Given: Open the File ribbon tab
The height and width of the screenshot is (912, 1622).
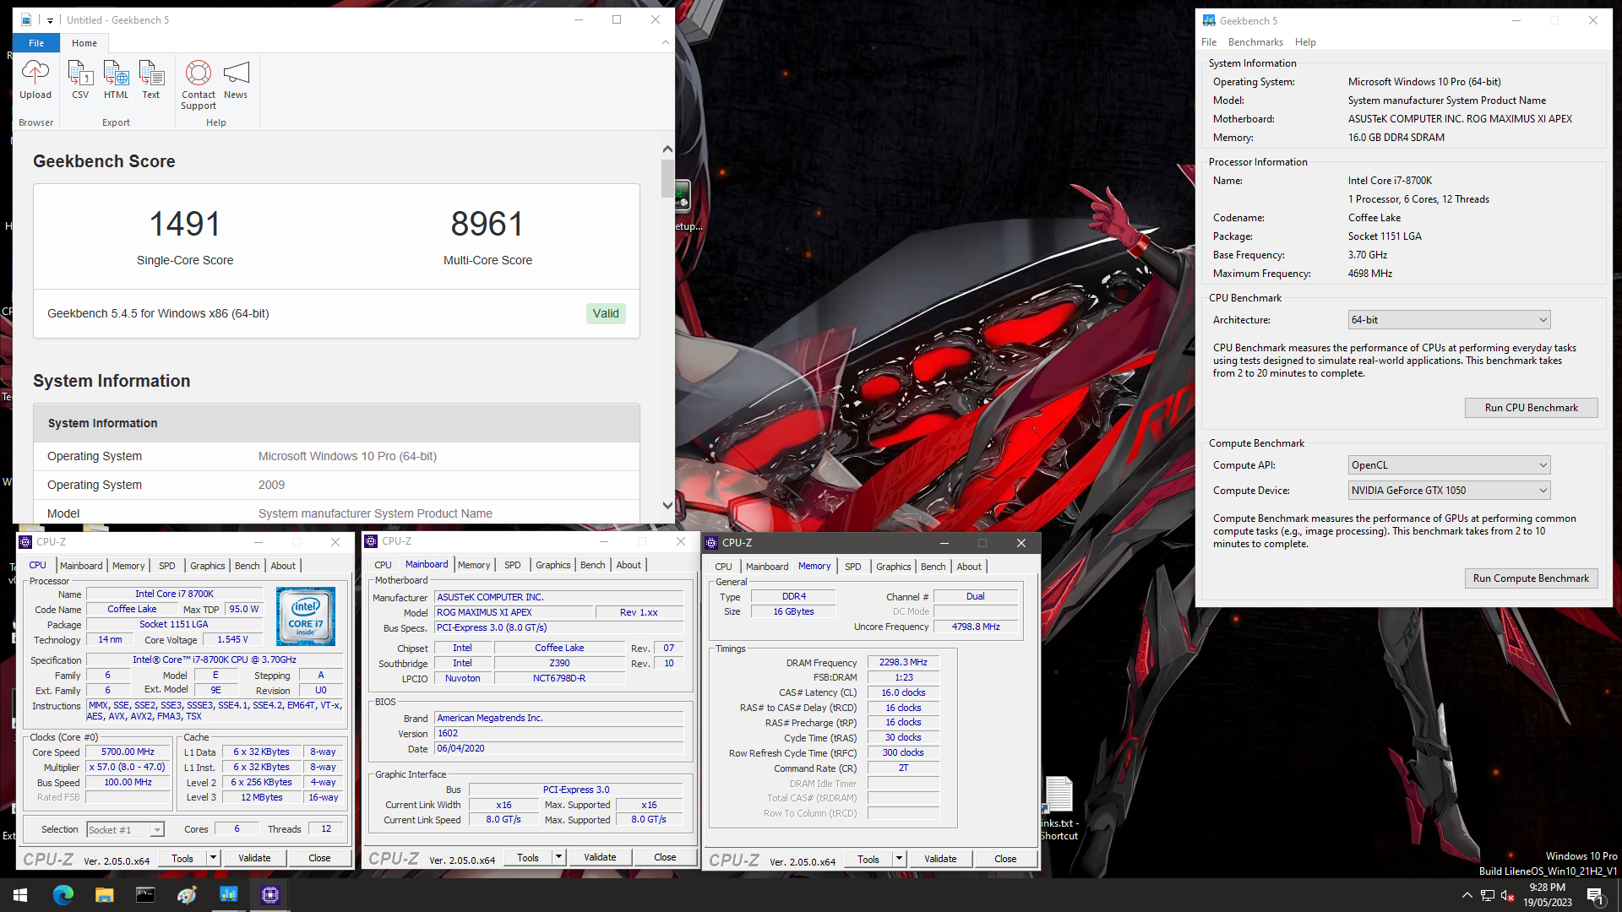Looking at the screenshot, I should click(36, 43).
